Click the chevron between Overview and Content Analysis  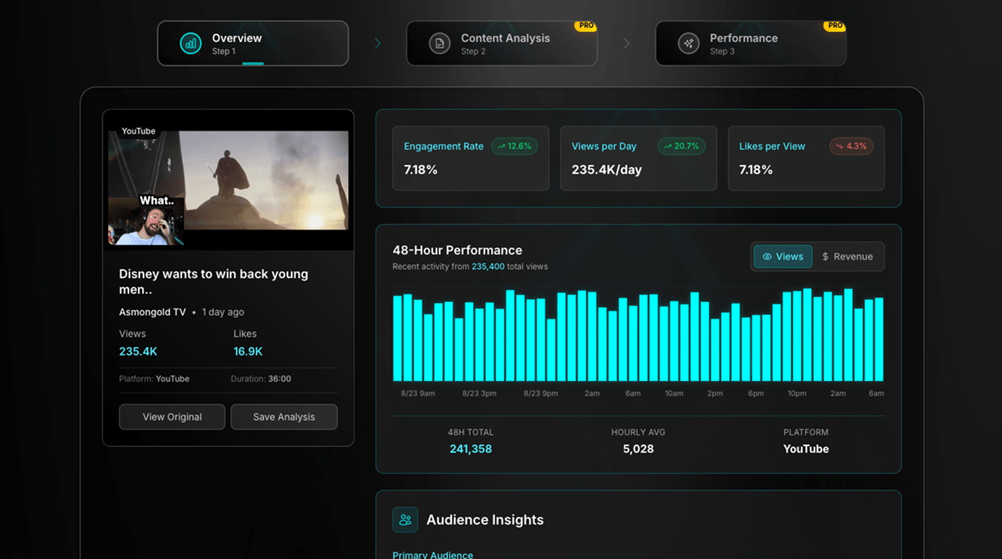coord(378,43)
